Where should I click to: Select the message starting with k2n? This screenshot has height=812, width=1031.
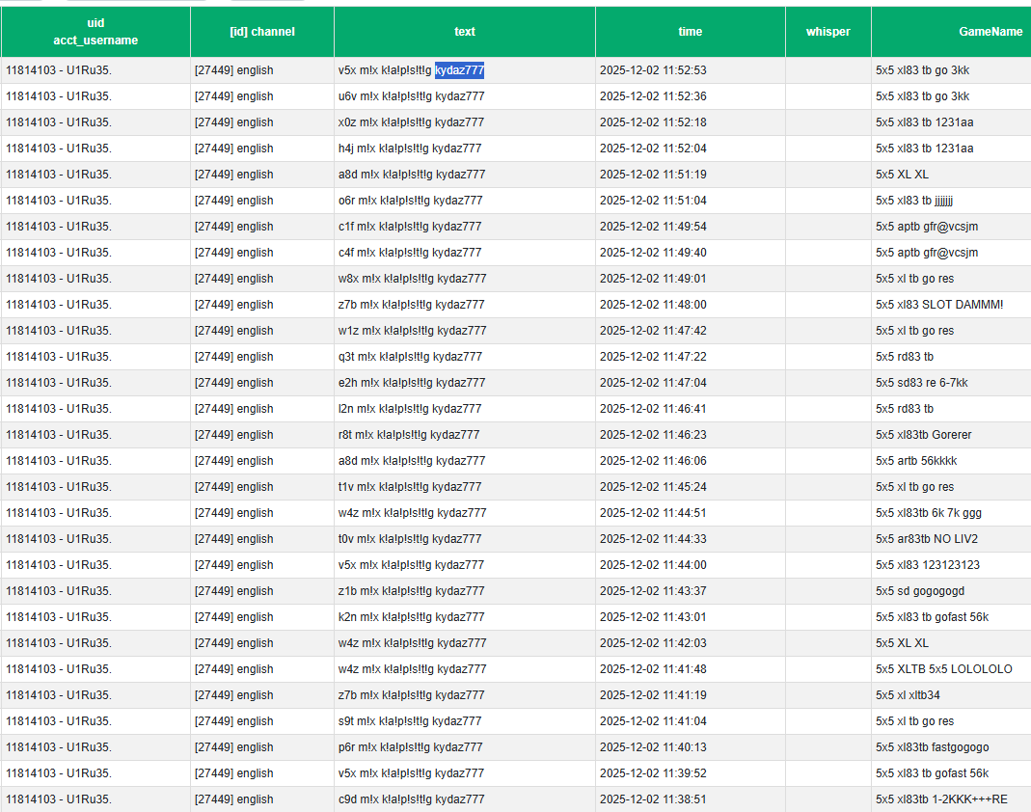click(411, 617)
